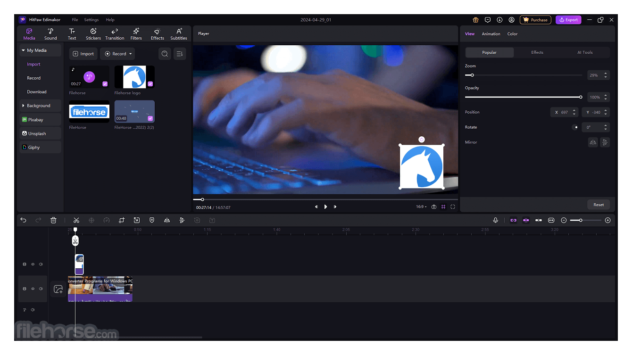632x355 pixels.
Task: Enter fullscreen player view
Action: pyautogui.click(x=453, y=206)
